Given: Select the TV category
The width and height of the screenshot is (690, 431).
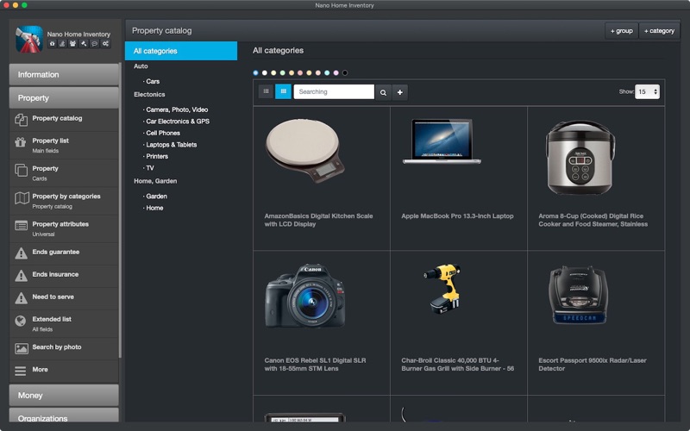Looking at the screenshot, I should click(x=150, y=168).
